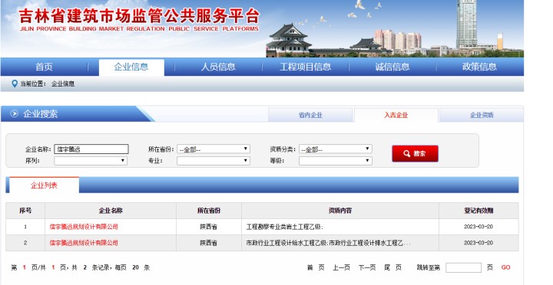Click the 登记有效期 column header
553x285 pixels.
tap(478, 211)
